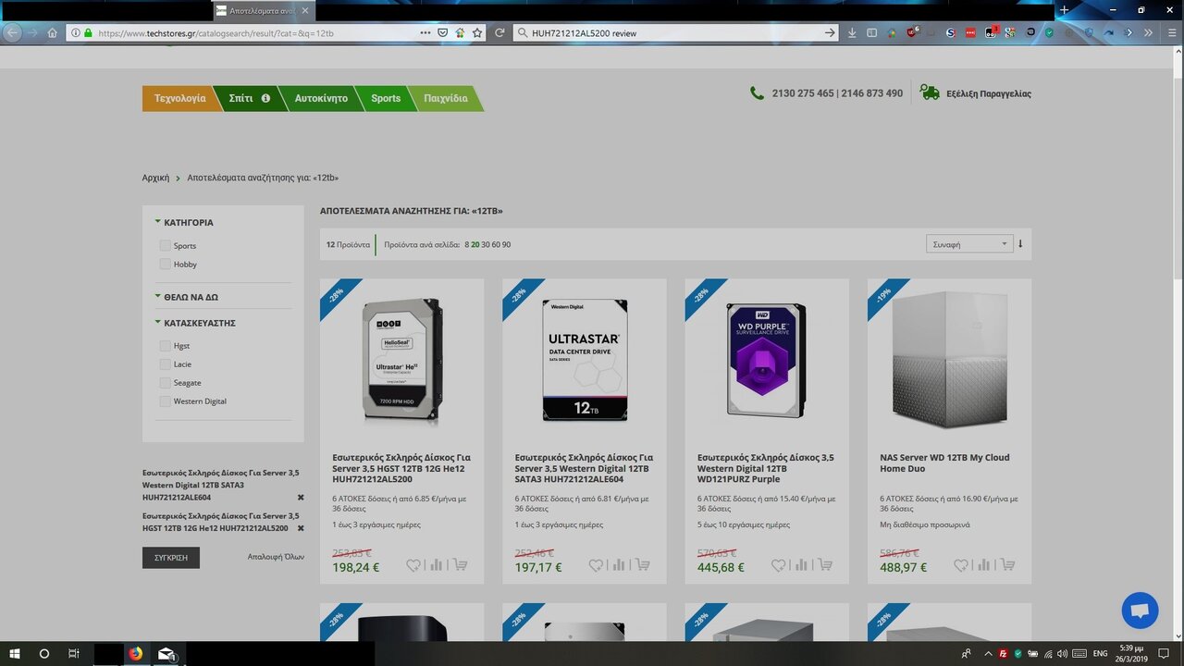The width and height of the screenshot is (1184, 666).
Task: Add WD121PURZ Purple drive to wishlist
Action: tap(779, 565)
